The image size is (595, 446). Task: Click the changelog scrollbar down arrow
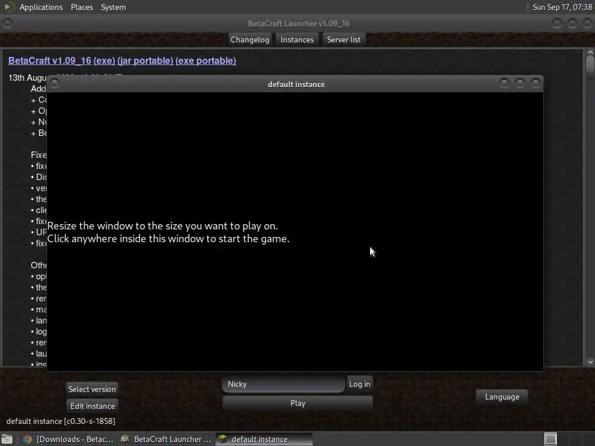[x=590, y=362]
